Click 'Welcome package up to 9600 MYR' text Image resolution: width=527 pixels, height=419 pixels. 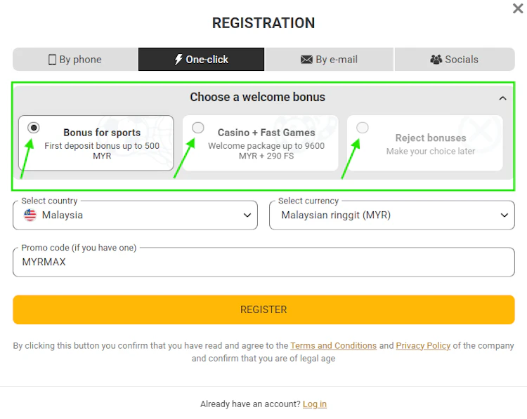[x=266, y=151]
